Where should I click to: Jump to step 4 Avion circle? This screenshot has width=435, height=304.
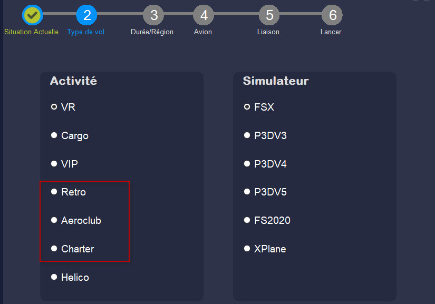[204, 15]
